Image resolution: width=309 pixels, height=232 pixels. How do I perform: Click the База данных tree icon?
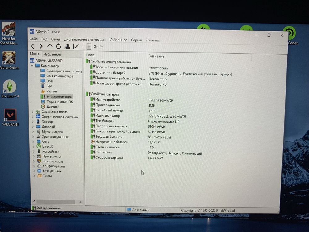pos(39,171)
